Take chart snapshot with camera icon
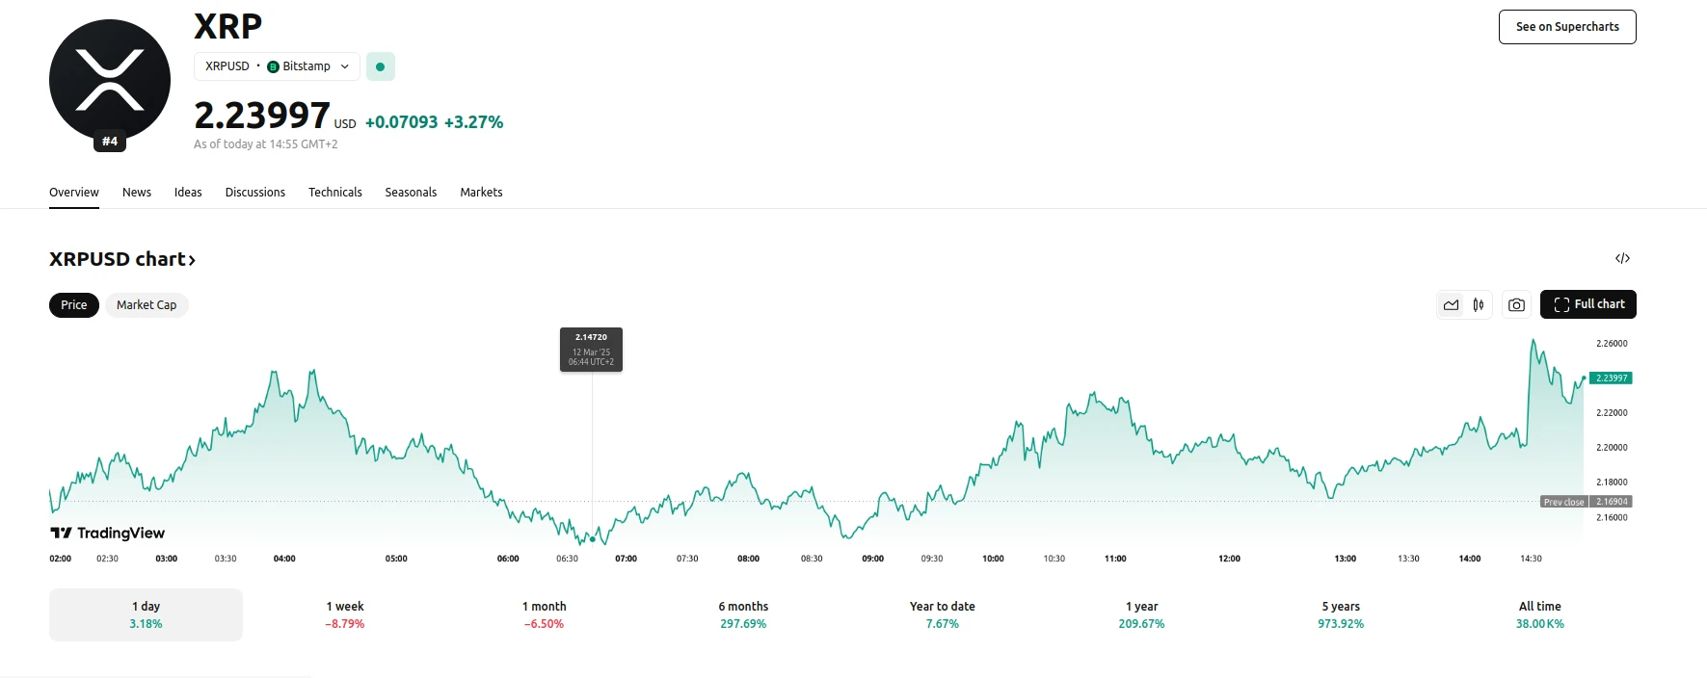Viewport: 1707px width, 678px height. tap(1516, 305)
